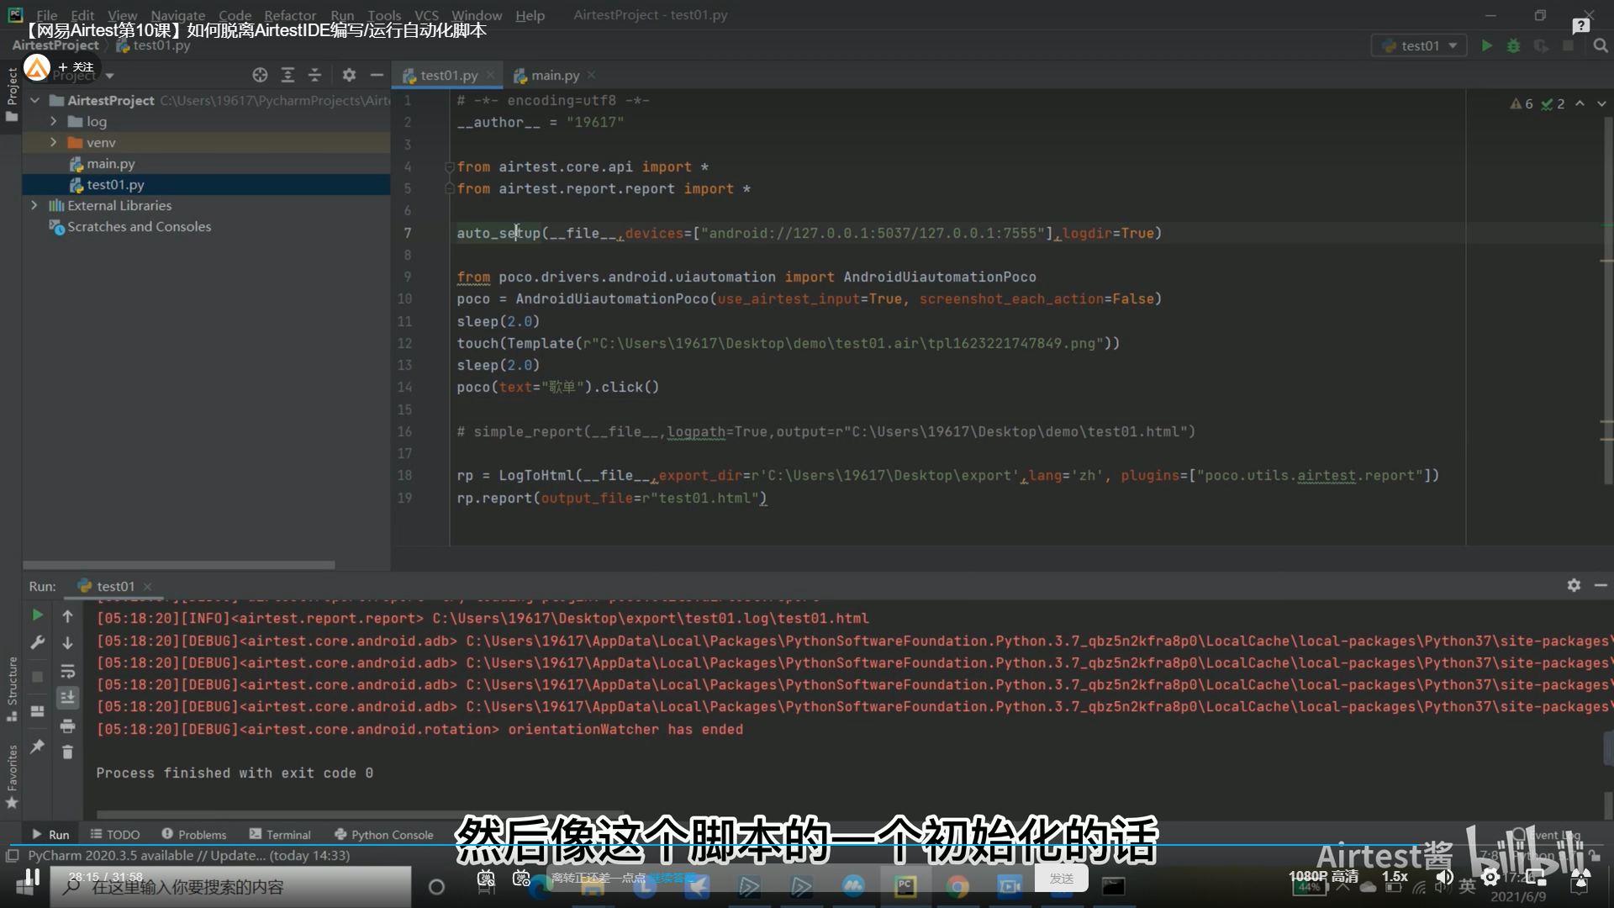
Task: Switch to main.py editor tab
Action: 554,76
